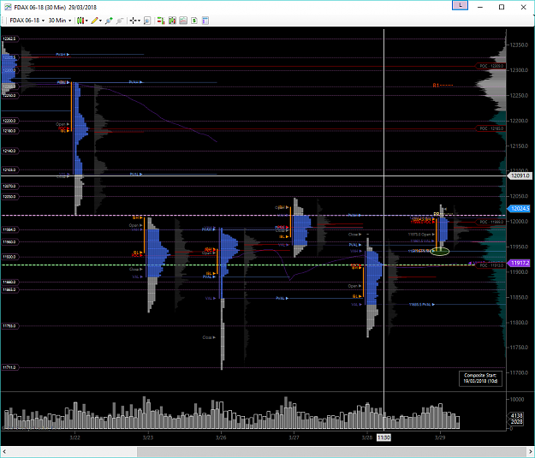Open the data series bars icon
The image size is (535, 458).
click(172, 21)
